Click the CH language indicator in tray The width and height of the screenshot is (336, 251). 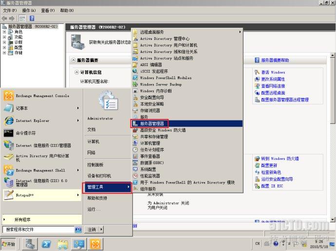pos(258,244)
